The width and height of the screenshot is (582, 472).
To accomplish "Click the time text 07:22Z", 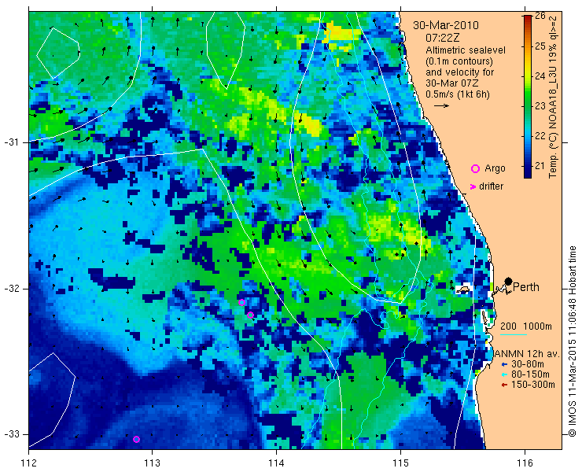I will coord(443,38).
